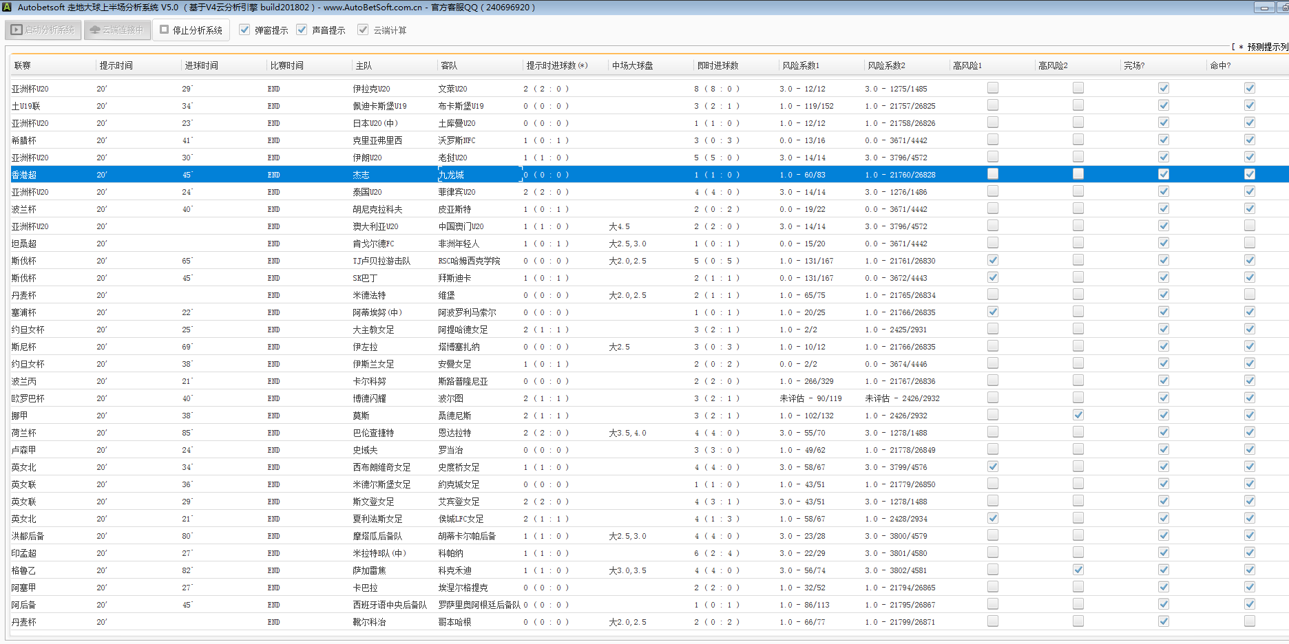The image size is (1289, 644).
Task: Check 命中? for 靴尔科治 vs 哥本哈根 row
Action: [x=1249, y=621]
